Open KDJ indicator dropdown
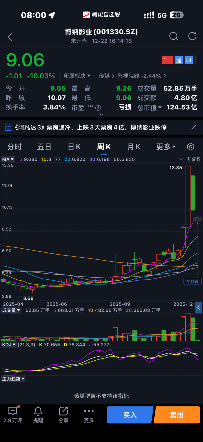The image size is (203, 442). (x=9, y=345)
